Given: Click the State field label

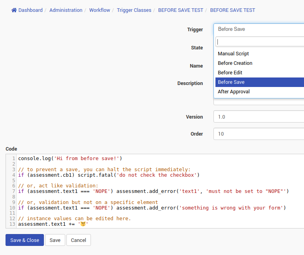Looking at the screenshot, I should [x=197, y=48].
